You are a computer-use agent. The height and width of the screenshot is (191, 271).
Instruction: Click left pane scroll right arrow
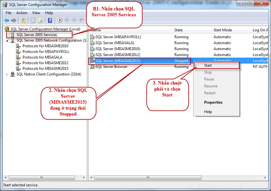(x=84, y=178)
